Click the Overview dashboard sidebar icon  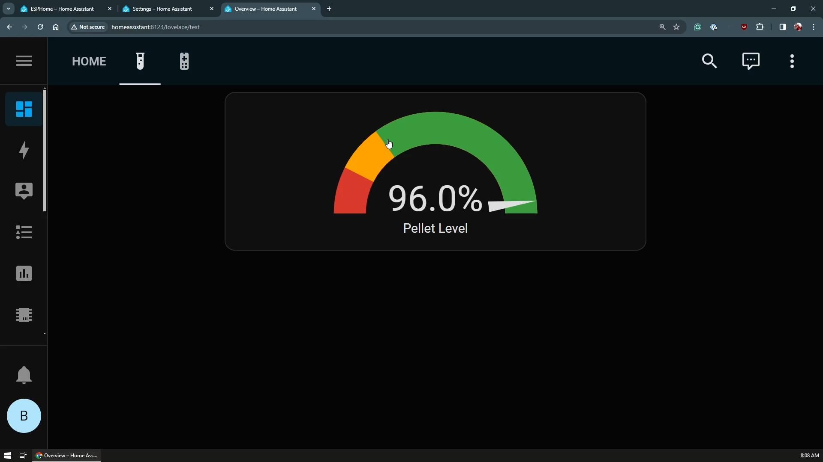tap(24, 109)
